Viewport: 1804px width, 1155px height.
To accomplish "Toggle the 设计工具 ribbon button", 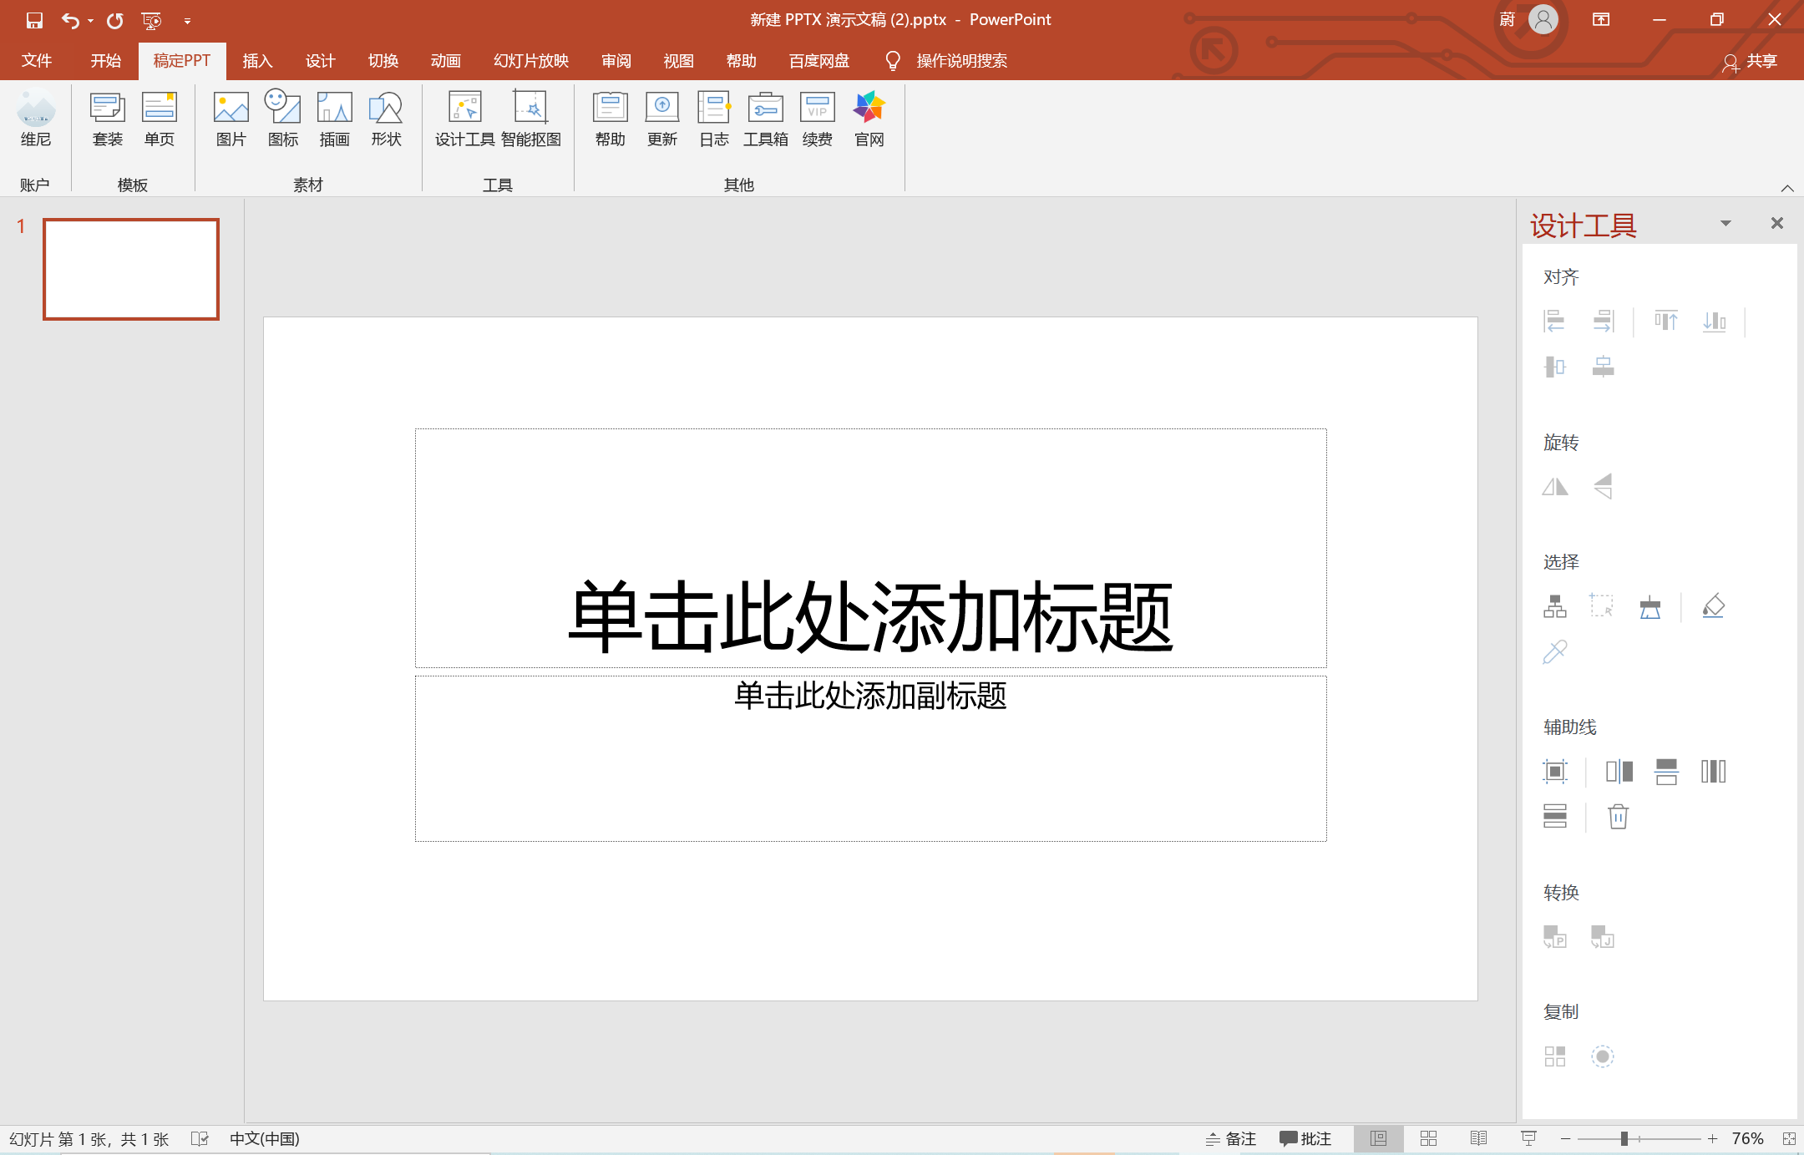I will (x=465, y=119).
